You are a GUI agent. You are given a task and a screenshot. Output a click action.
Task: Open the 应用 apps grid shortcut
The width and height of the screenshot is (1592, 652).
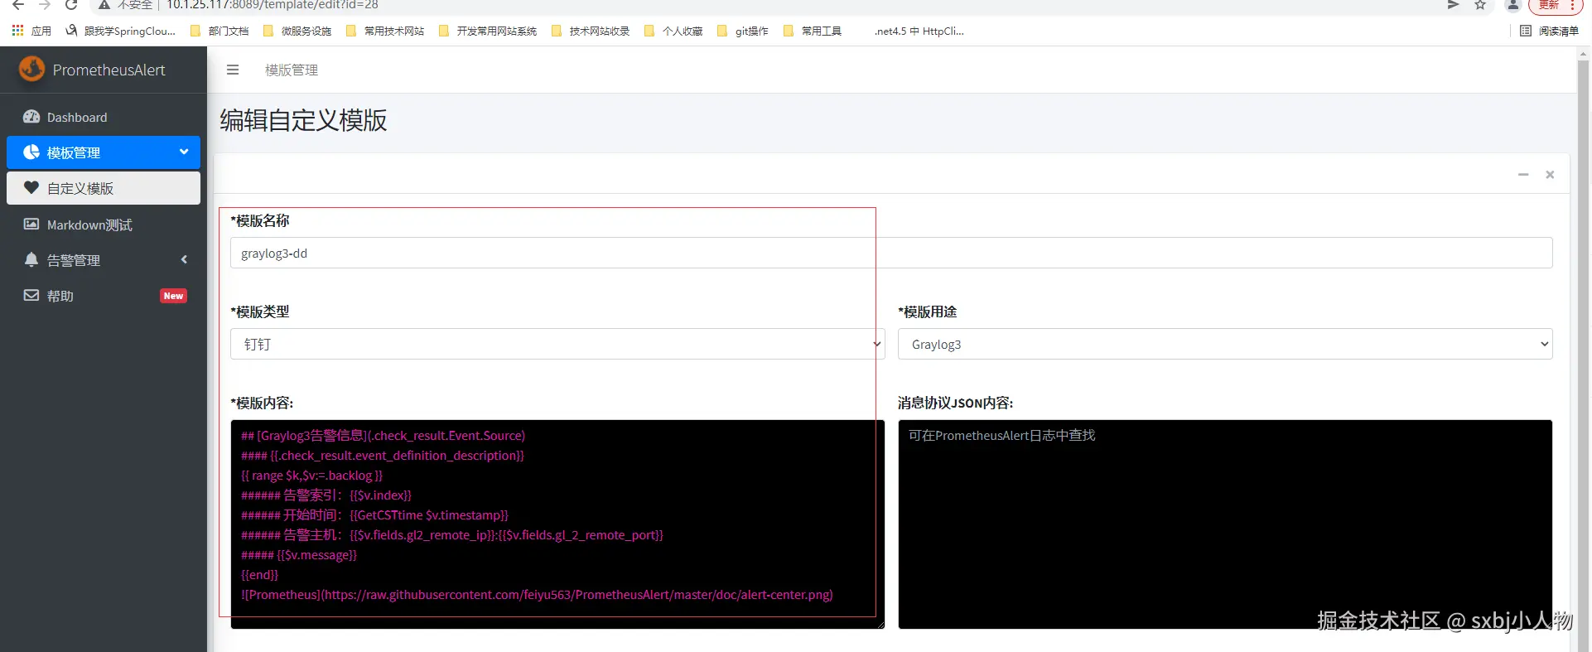point(31,31)
